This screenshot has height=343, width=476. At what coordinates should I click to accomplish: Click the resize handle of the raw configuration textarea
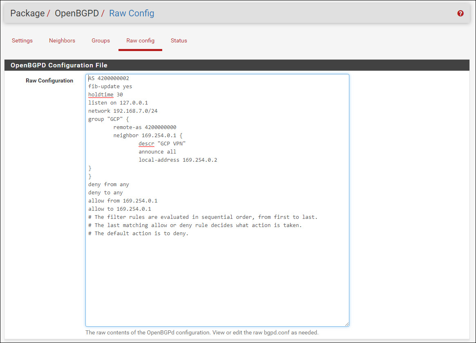click(x=346, y=324)
